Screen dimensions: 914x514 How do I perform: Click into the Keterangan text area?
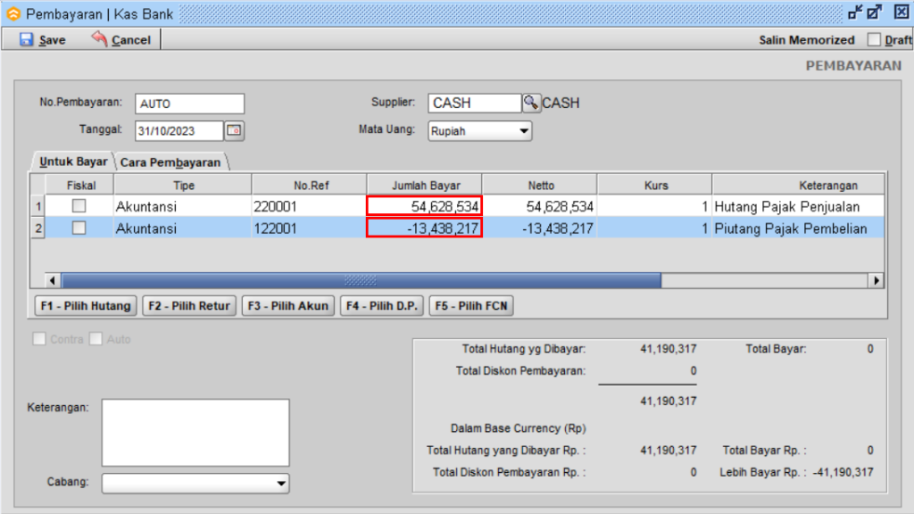coord(195,433)
